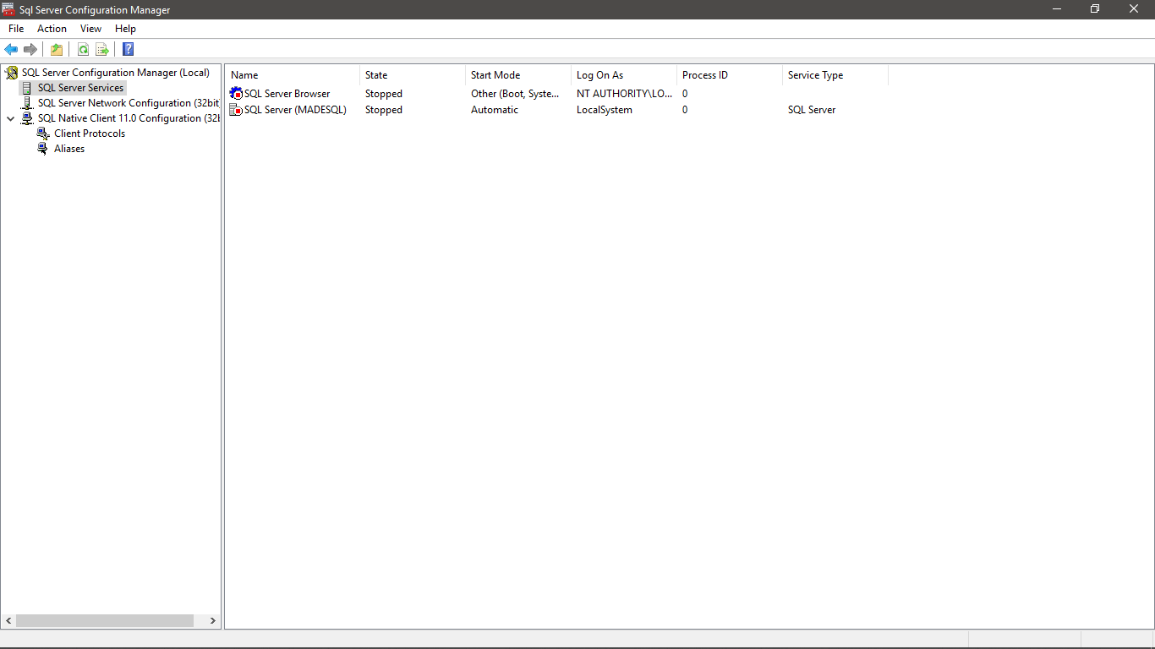Click the Refresh toolbar icon

(83, 49)
